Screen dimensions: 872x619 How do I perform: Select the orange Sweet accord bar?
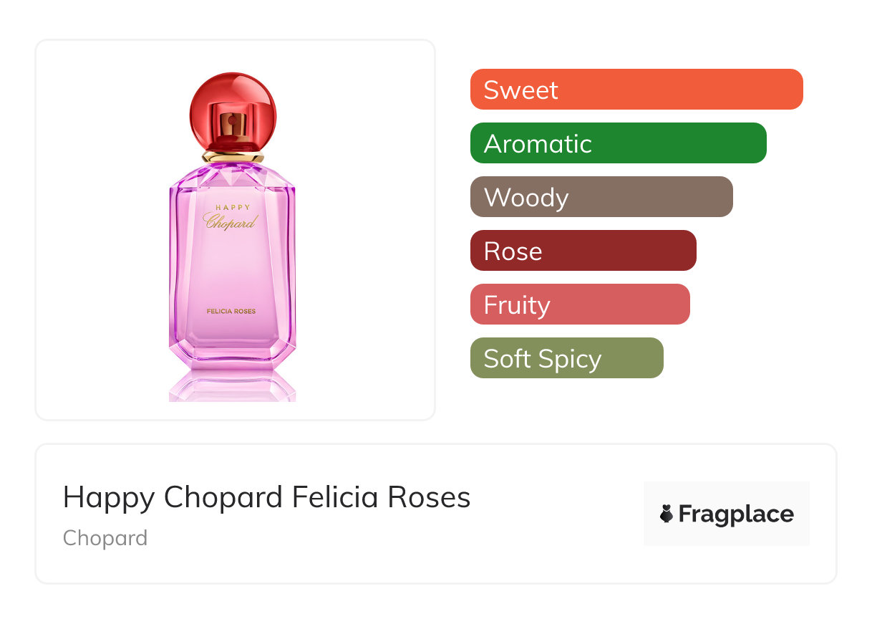[x=636, y=90]
